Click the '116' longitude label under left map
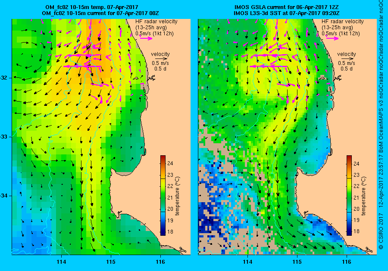 pos(160,262)
